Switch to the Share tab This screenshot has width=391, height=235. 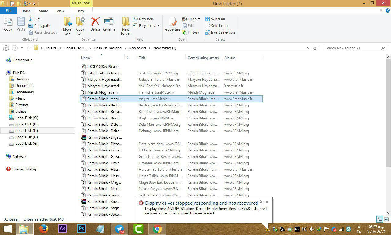click(x=43, y=11)
